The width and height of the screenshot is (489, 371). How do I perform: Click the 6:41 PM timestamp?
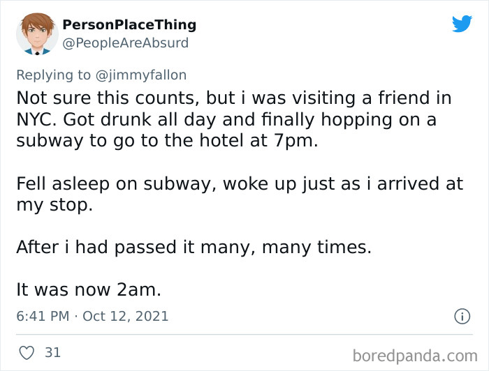click(42, 316)
